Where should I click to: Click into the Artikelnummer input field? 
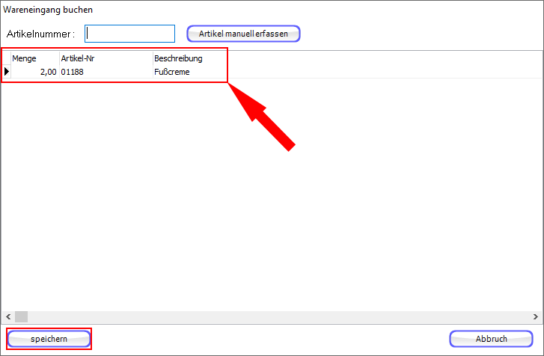pyautogui.click(x=129, y=34)
